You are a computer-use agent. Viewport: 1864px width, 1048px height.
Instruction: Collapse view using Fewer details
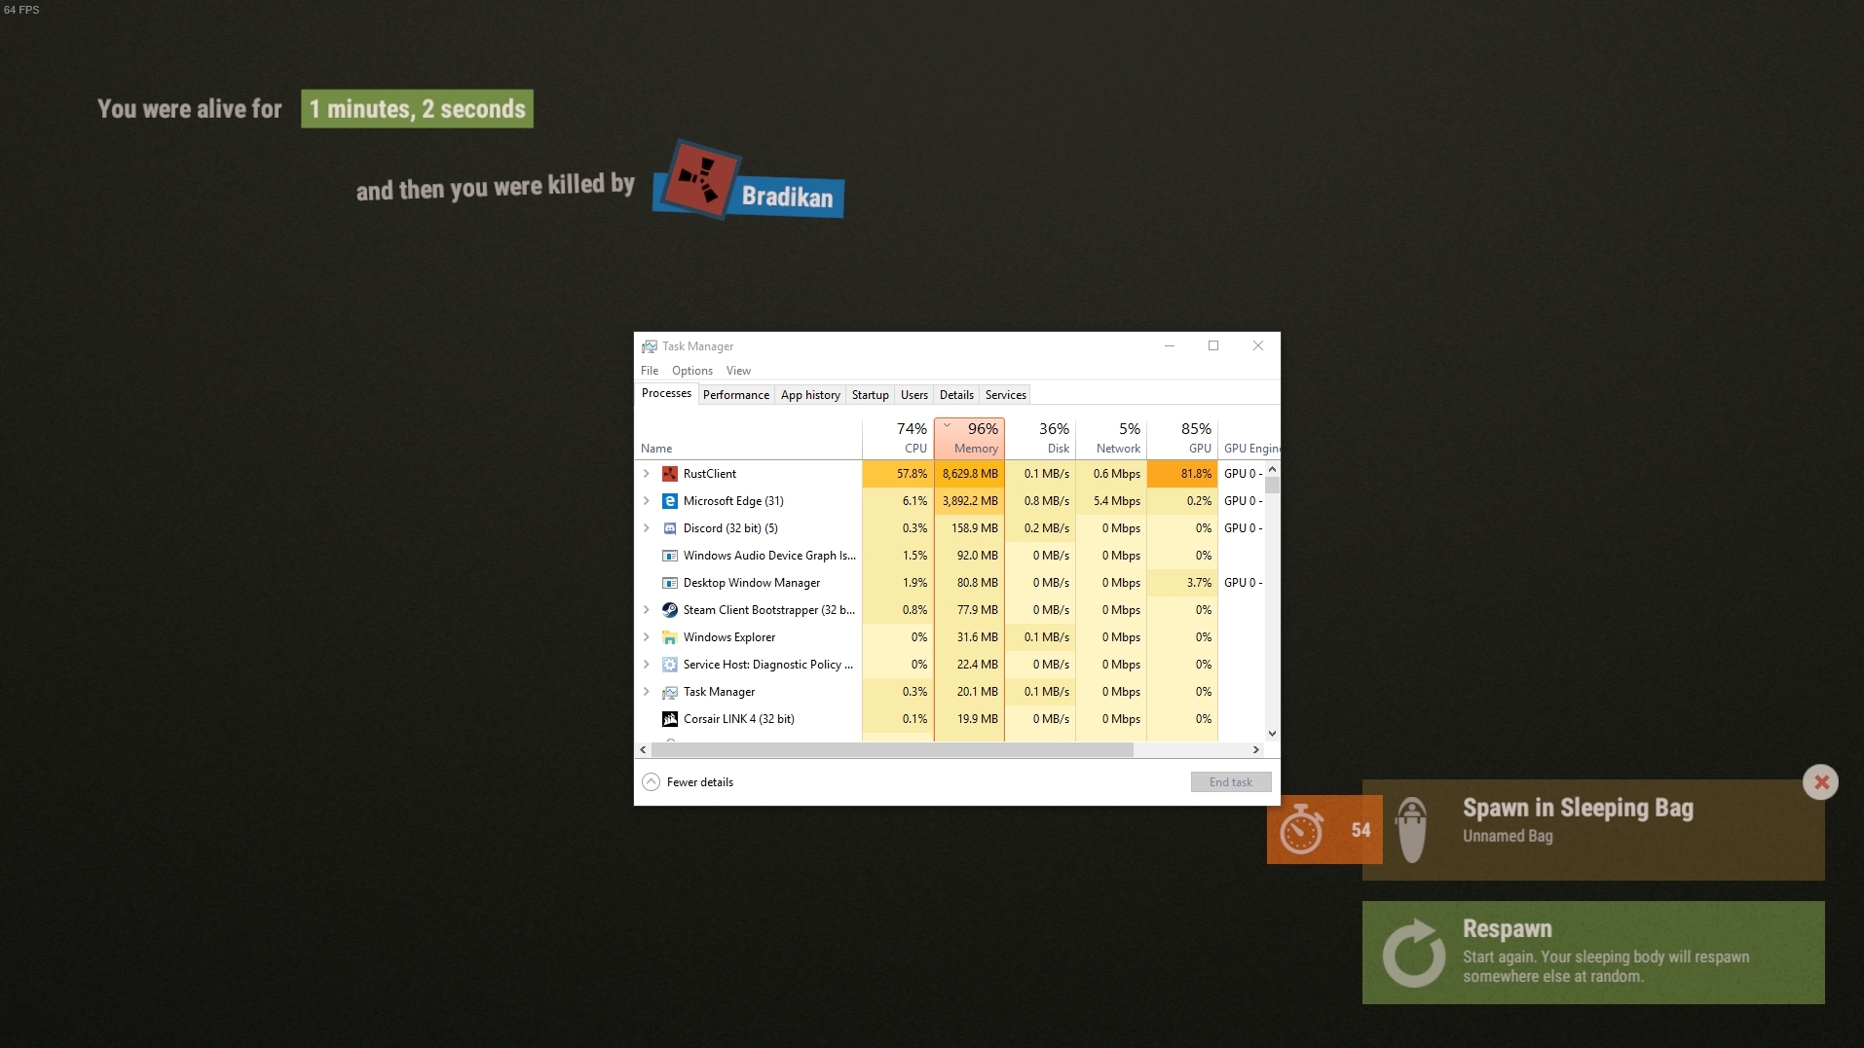[x=689, y=782]
